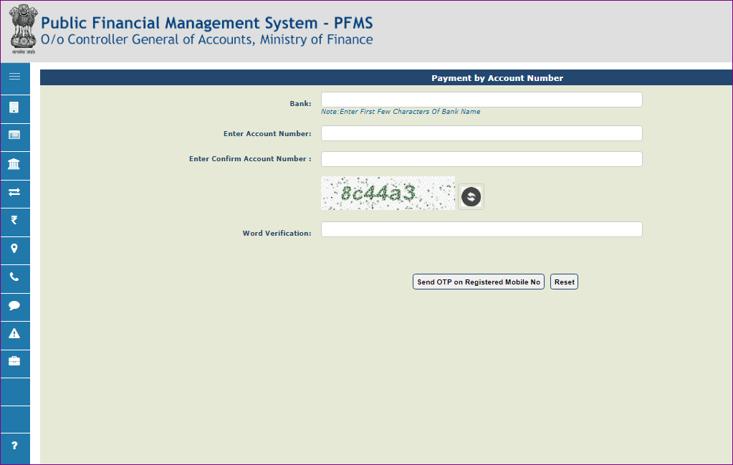This screenshot has width=733, height=465.
Task: Select the fund transfer arrows icon
Action: click(15, 193)
